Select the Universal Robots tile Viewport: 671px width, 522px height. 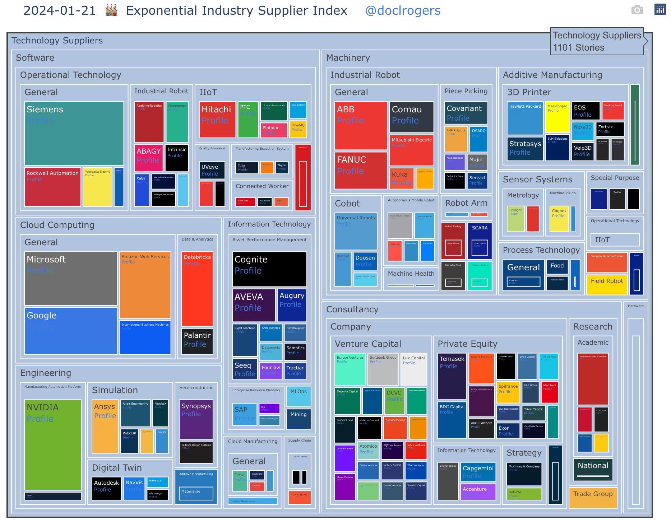coord(356,231)
